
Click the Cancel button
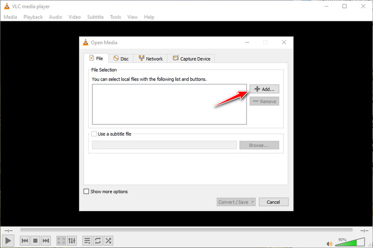coord(274,202)
